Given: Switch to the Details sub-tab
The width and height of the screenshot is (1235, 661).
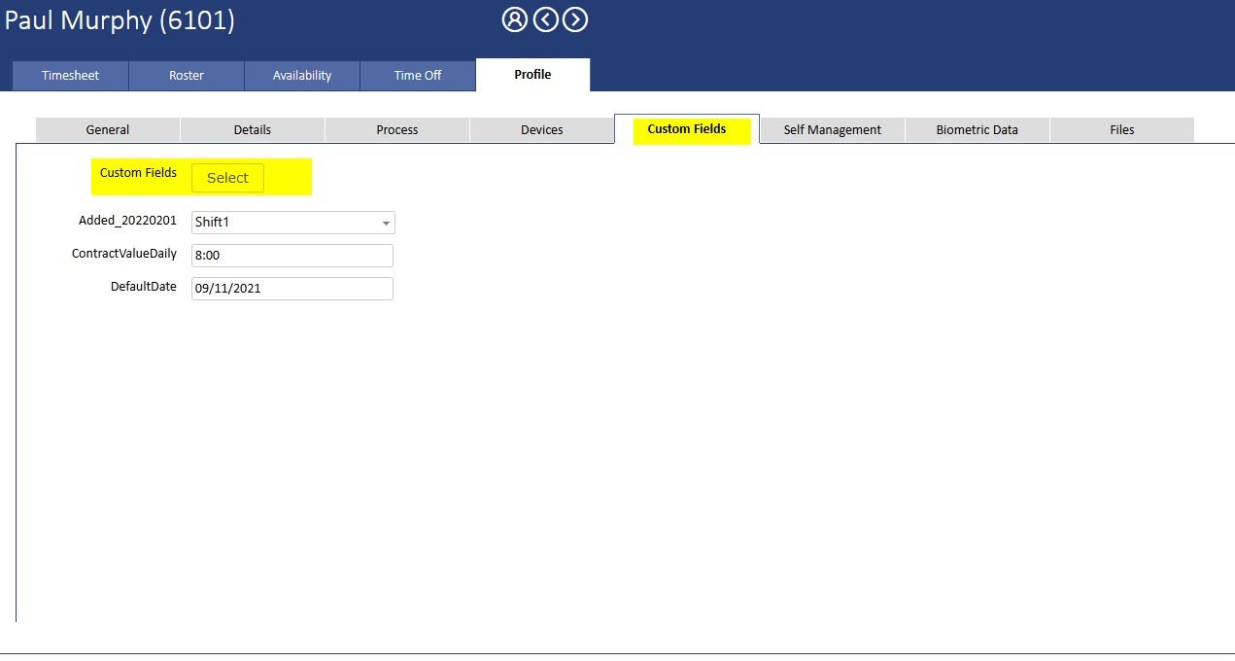Looking at the screenshot, I should click(252, 130).
